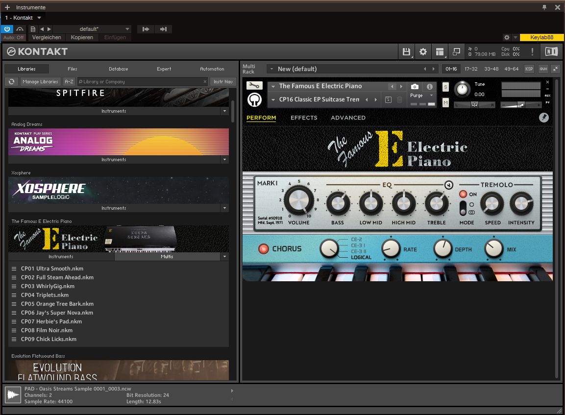Click the Native Instruments NI logo
The width and height of the screenshot is (565, 415).
click(551, 51)
